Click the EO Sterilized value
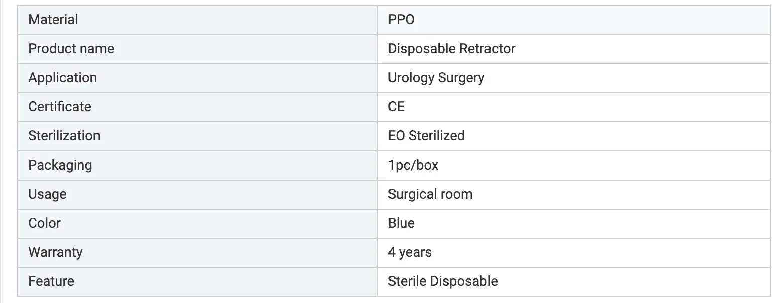Image resolution: width=780 pixels, height=303 pixels. point(426,136)
